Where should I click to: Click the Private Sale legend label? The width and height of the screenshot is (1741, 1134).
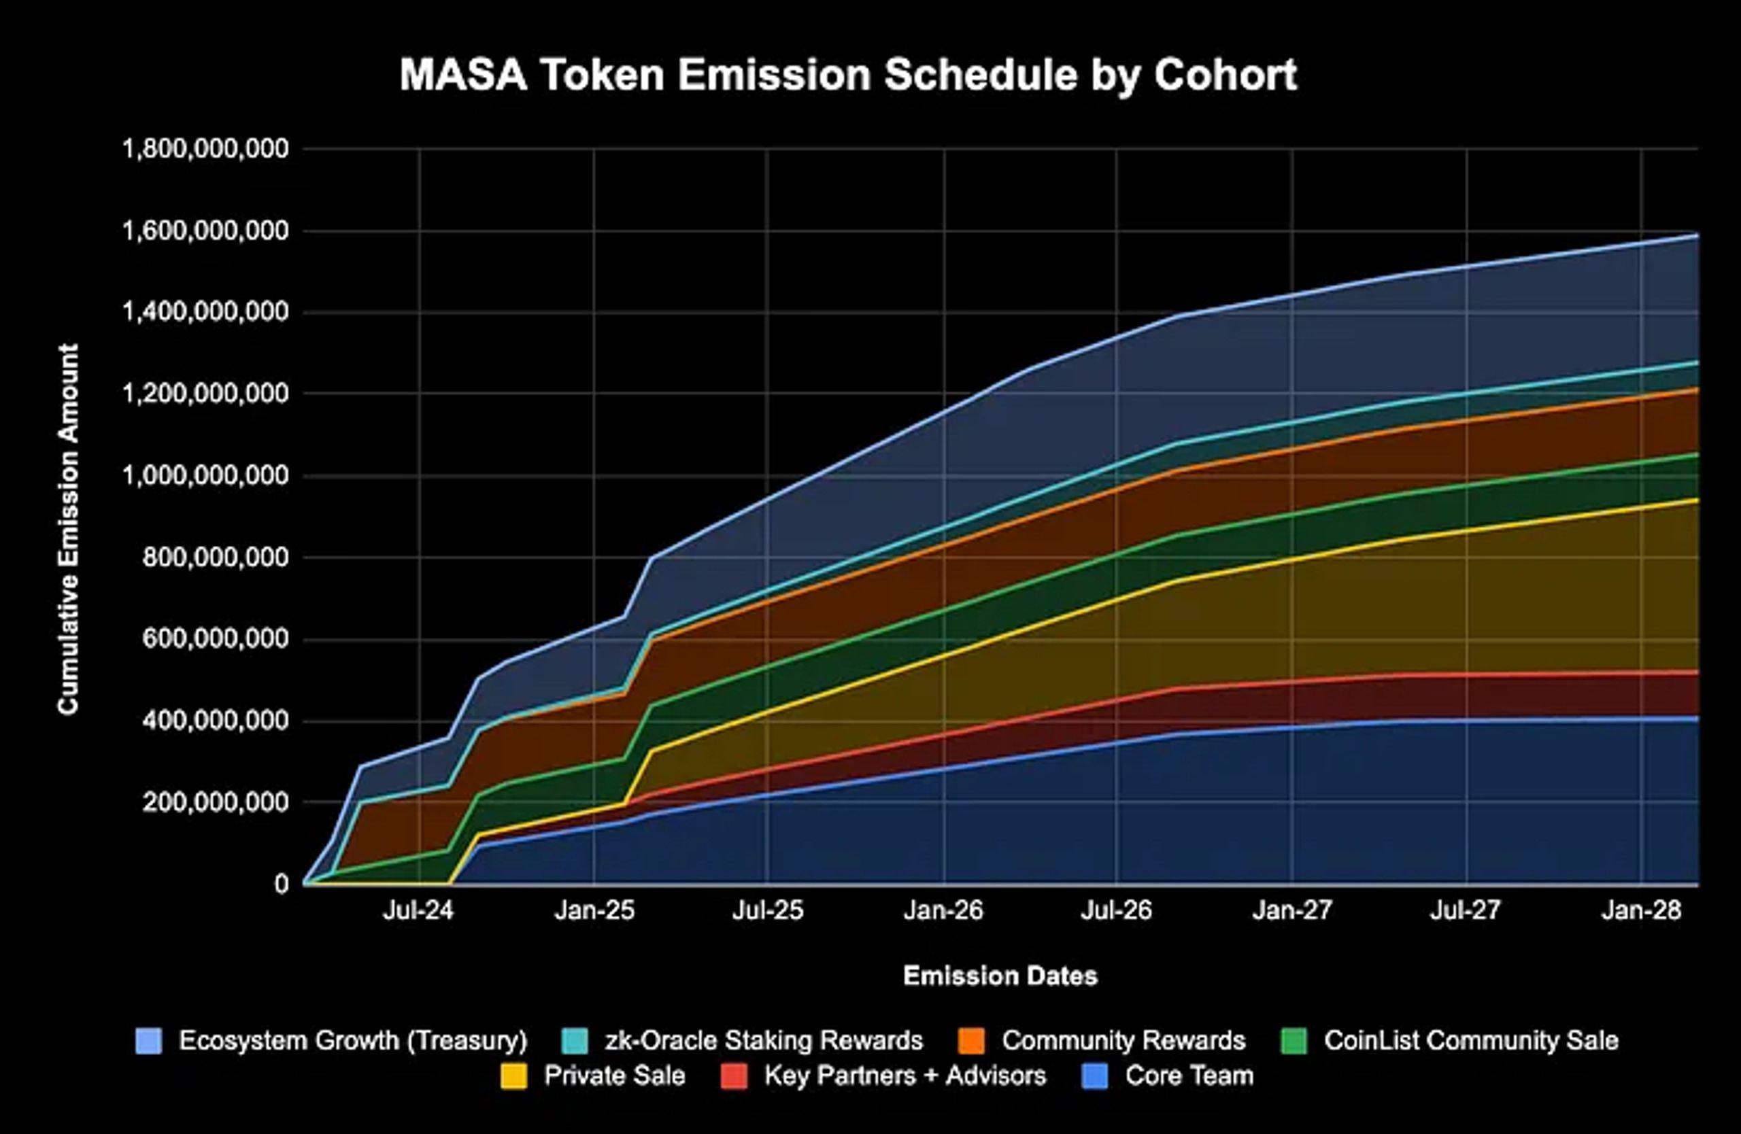615,1076
